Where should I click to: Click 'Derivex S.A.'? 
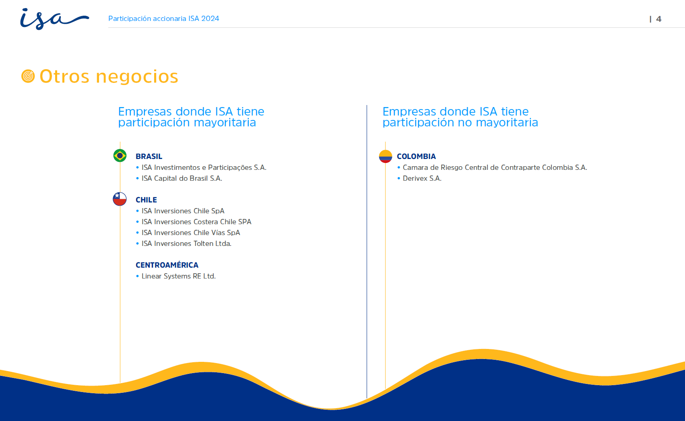[x=422, y=178]
